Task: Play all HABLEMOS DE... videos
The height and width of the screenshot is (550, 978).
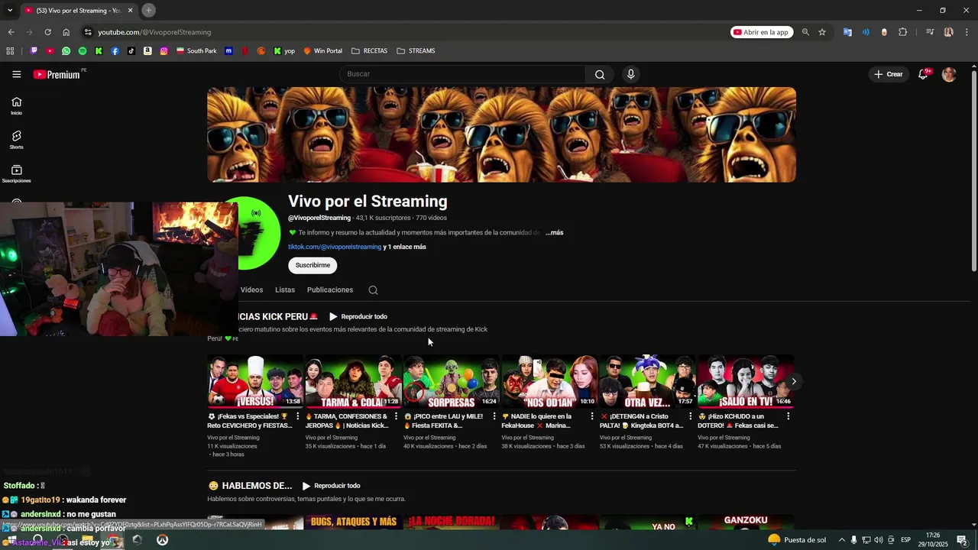Action: tap(331, 486)
